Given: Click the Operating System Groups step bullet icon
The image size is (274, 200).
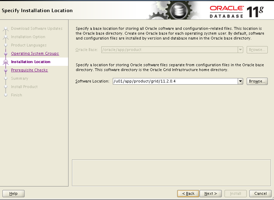Looking at the screenshot, I should click(6, 53).
